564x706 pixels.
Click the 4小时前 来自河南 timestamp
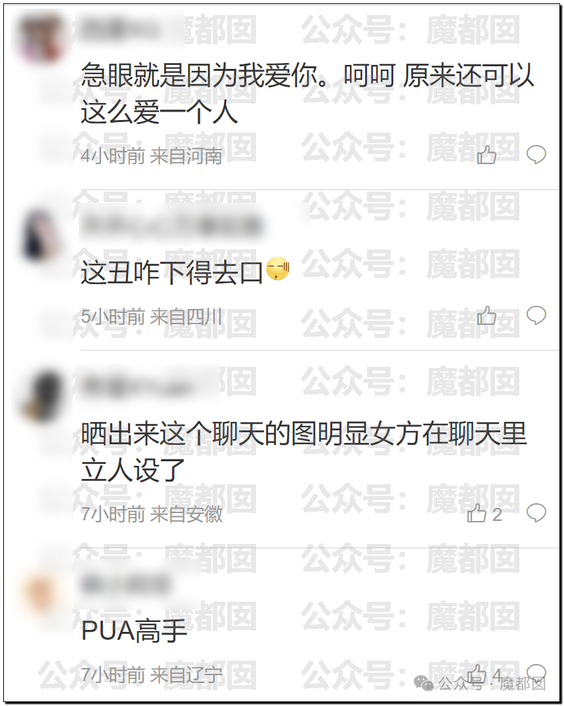click(152, 156)
